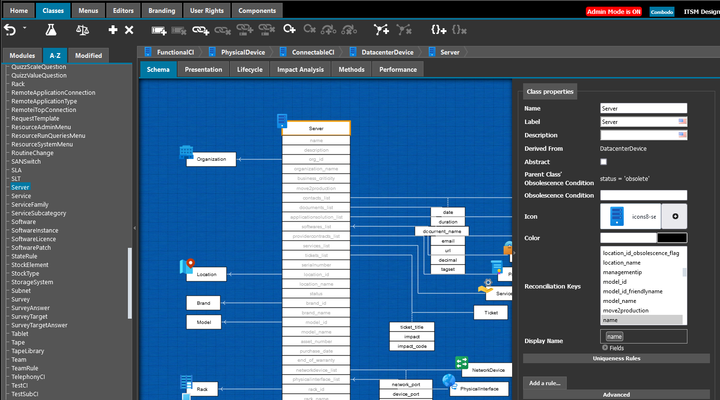Click the flask test icon
Screen dimensions: 720x400
point(51,30)
